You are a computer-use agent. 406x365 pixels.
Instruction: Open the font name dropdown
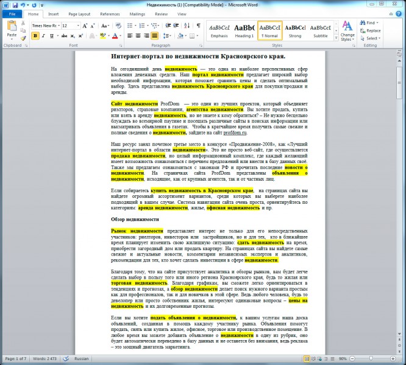point(59,26)
